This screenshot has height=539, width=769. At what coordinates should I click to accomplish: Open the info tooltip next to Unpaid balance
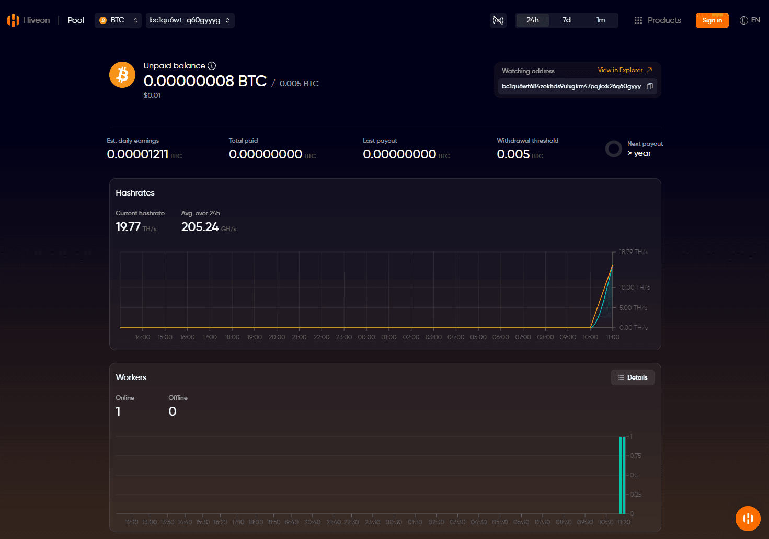[x=211, y=66]
